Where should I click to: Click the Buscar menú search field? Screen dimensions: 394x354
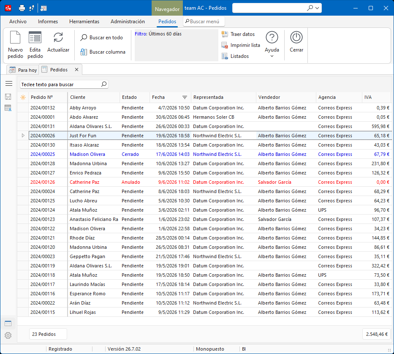click(204, 22)
